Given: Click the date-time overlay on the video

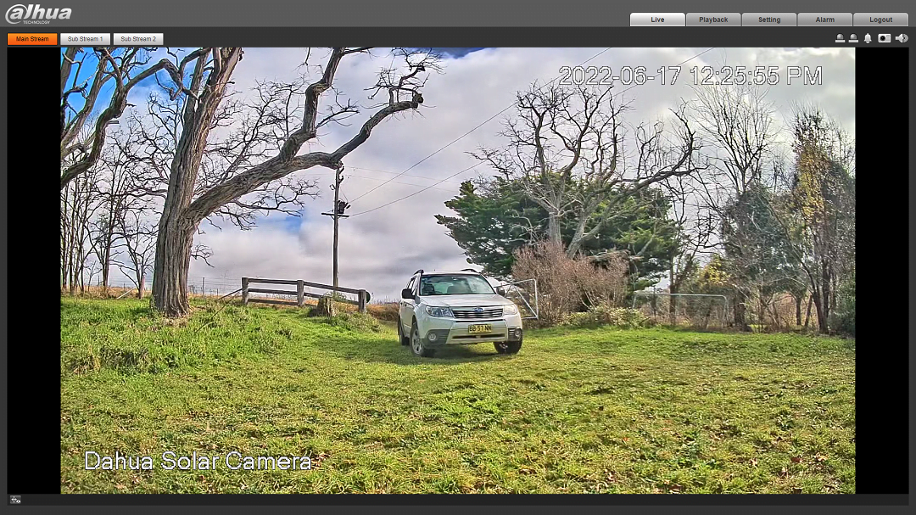Looking at the screenshot, I should 690,76.
